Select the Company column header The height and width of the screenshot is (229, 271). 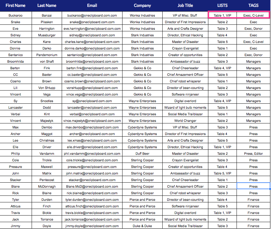click(143, 6)
